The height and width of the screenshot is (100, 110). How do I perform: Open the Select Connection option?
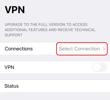tap(82, 49)
